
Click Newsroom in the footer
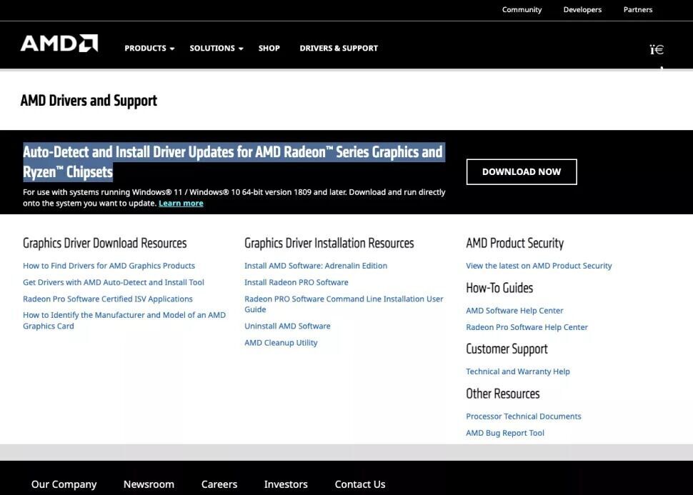click(149, 484)
